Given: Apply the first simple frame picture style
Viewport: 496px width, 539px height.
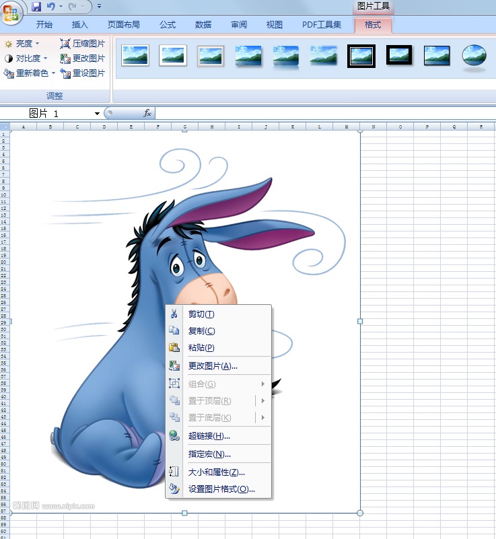Looking at the screenshot, I should pyautogui.click(x=135, y=55).
